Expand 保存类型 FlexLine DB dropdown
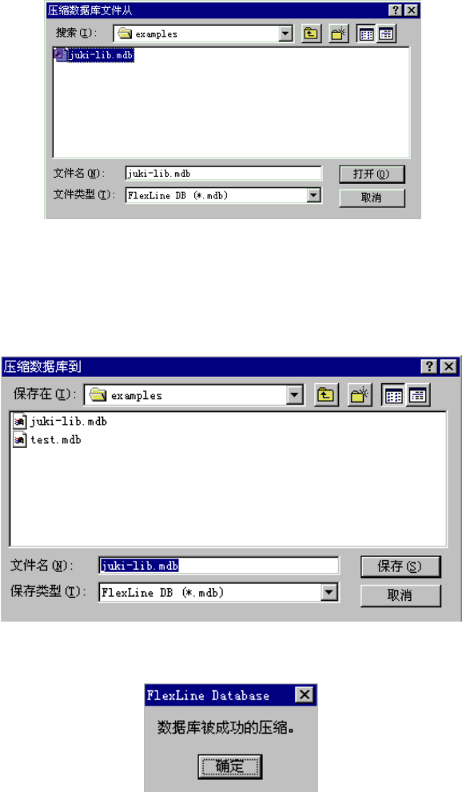462x792 pixels. click(x=329, y=592)
